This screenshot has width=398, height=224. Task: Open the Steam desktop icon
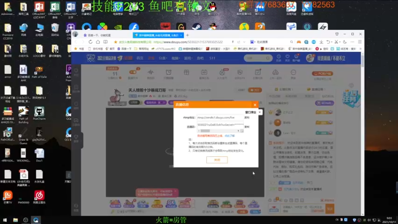[197, 27]
